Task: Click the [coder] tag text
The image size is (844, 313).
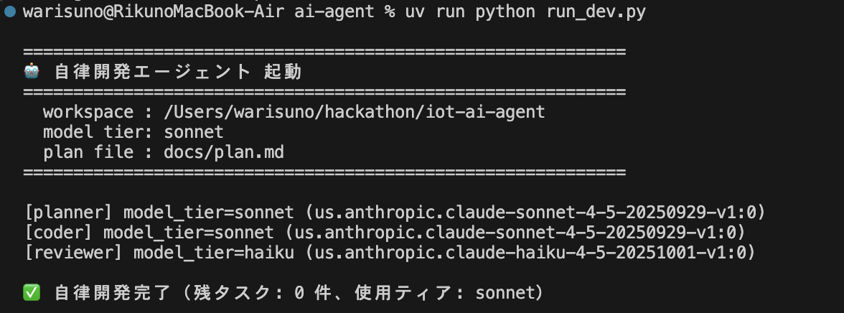Action: [x=59, y=233]
